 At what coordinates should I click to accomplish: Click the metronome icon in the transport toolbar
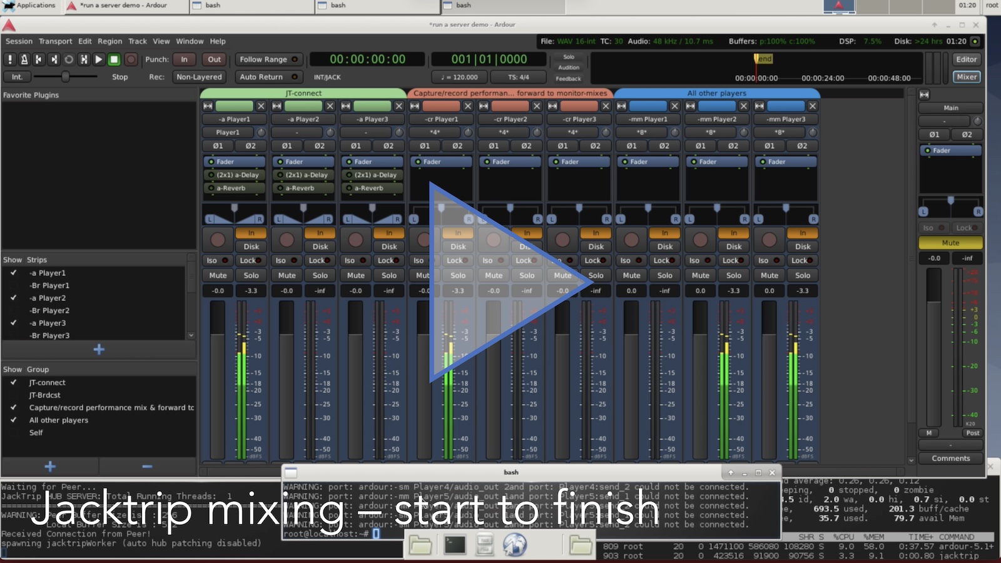(x=25, y=59)
